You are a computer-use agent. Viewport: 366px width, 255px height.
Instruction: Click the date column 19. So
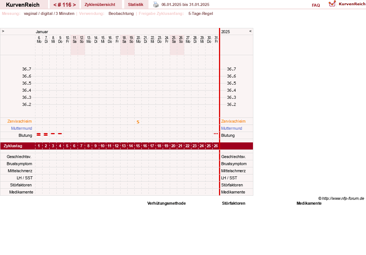[x=131, y=40]
